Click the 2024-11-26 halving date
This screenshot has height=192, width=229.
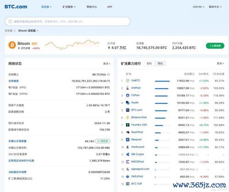click(102, 123)
